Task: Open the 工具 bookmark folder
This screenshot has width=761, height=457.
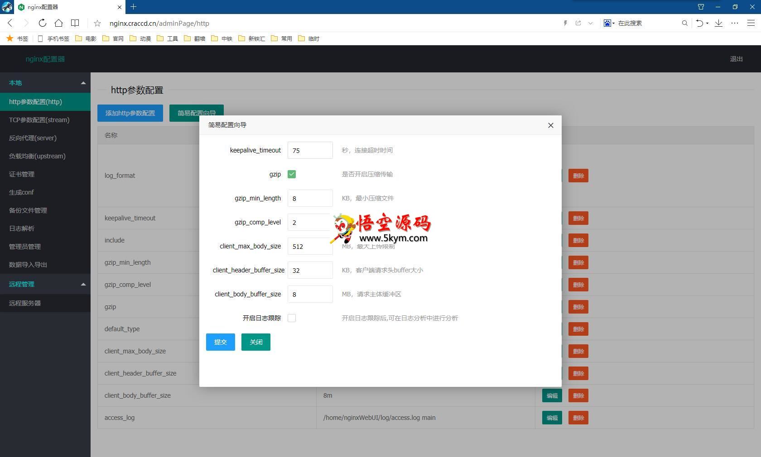Action: [168, 38]
